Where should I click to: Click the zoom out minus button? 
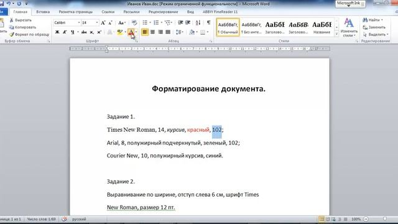pos(366,219)
